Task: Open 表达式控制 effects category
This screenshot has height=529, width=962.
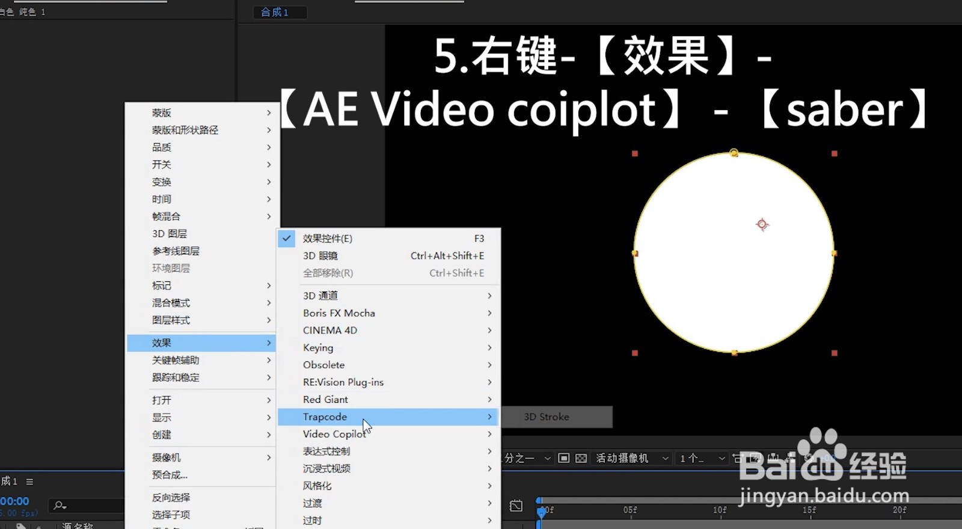Action: [388, 451]
